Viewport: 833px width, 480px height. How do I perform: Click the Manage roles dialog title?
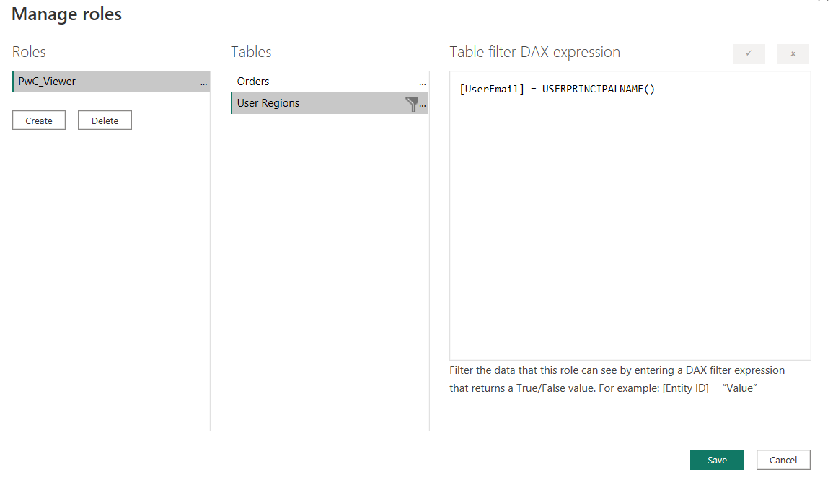click(x=67, y=14)
